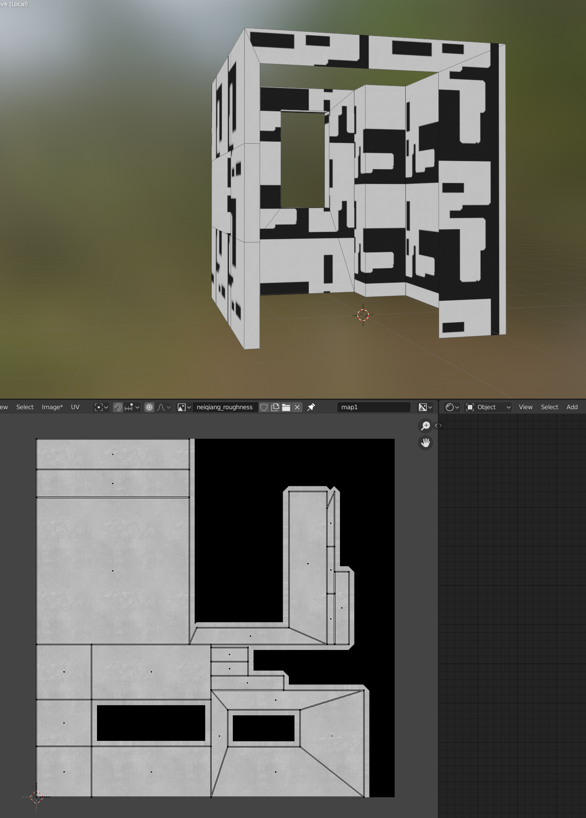Viewport: 586px width, 818px height.
Task: Click the 2D cursor in UV editor
Action: point(36,797)
